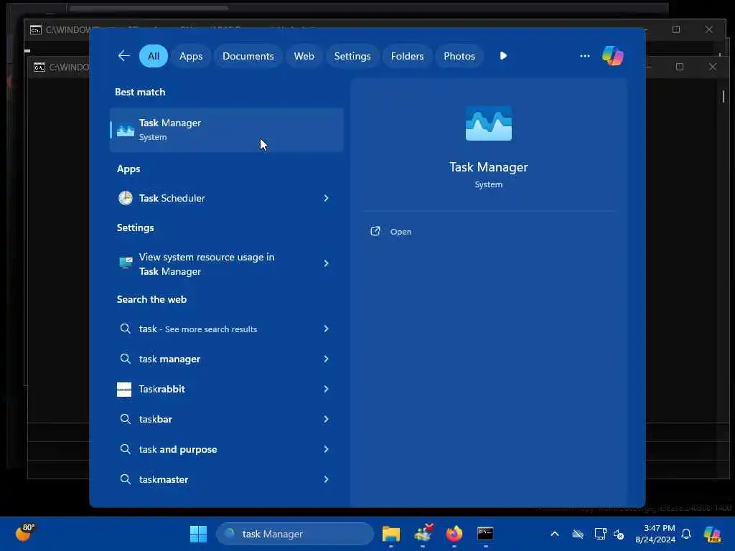Open Copilot from the search panel header
Screen dimensions: 735x551
pos(613,56)
